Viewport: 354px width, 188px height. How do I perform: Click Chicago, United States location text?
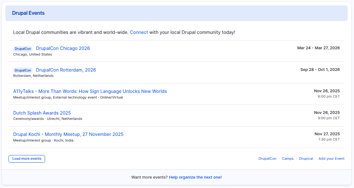(x=32, y=54)
